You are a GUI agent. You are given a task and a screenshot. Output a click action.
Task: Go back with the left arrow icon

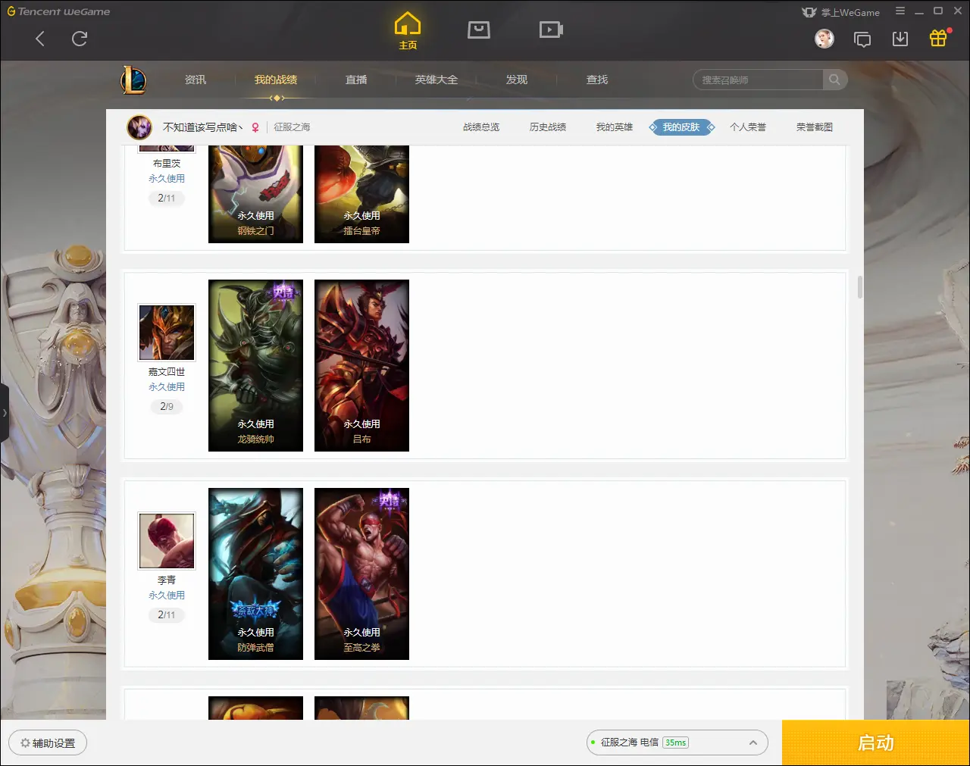(x=40, y=39)
